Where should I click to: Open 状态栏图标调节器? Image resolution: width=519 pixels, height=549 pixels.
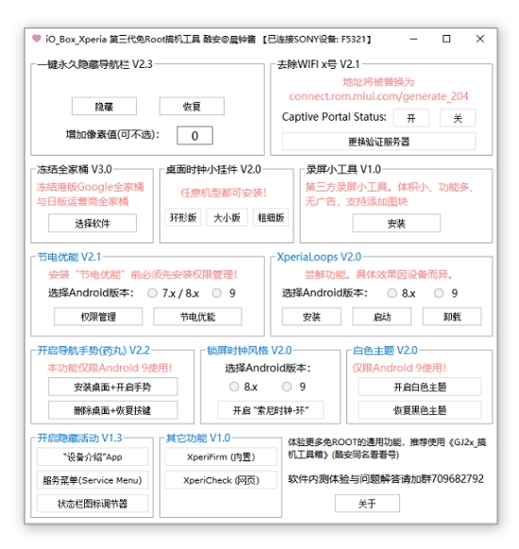click(92, 504)
